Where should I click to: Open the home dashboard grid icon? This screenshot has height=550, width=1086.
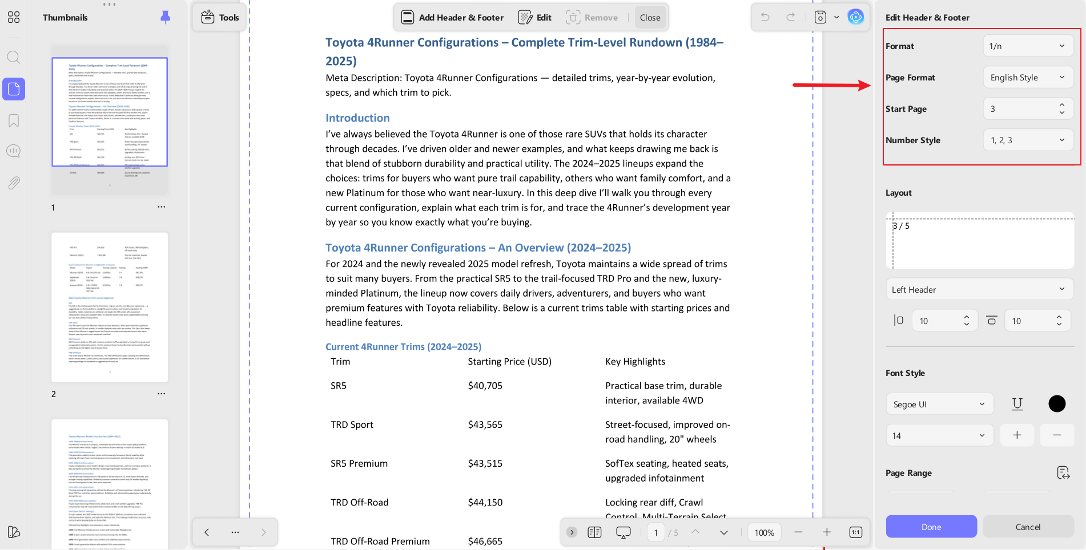(14, 17)
